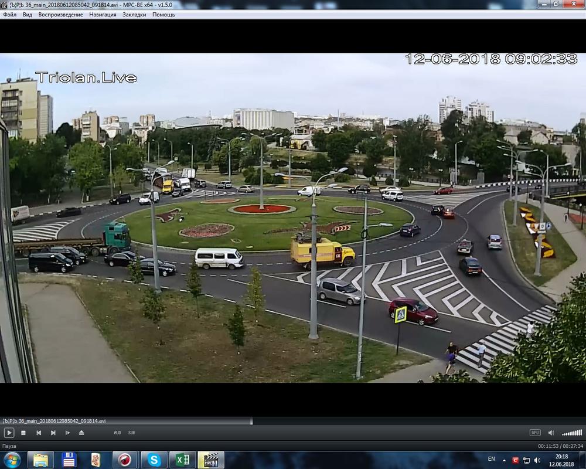This screenshot has height=469, width=586.
Task: Open the Навигация menu
Action: [103, 15]
